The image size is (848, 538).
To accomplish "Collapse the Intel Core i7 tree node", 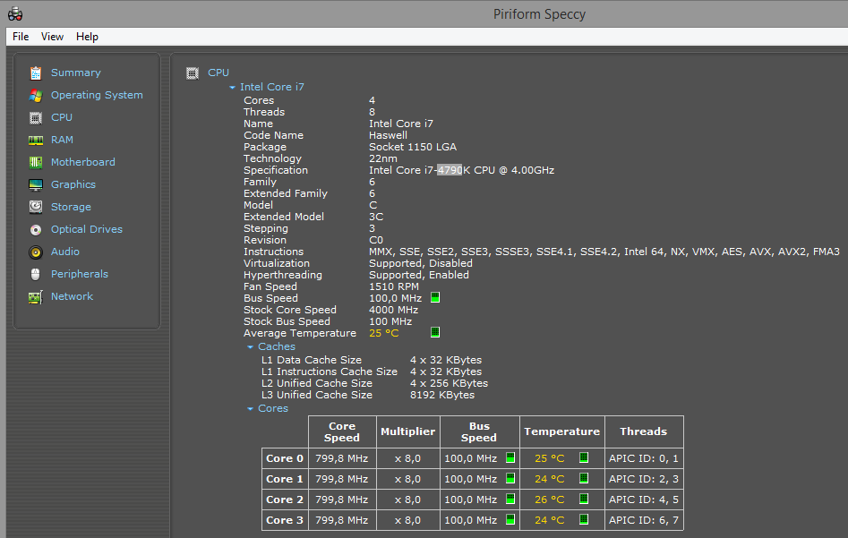I will click(232, 87).
